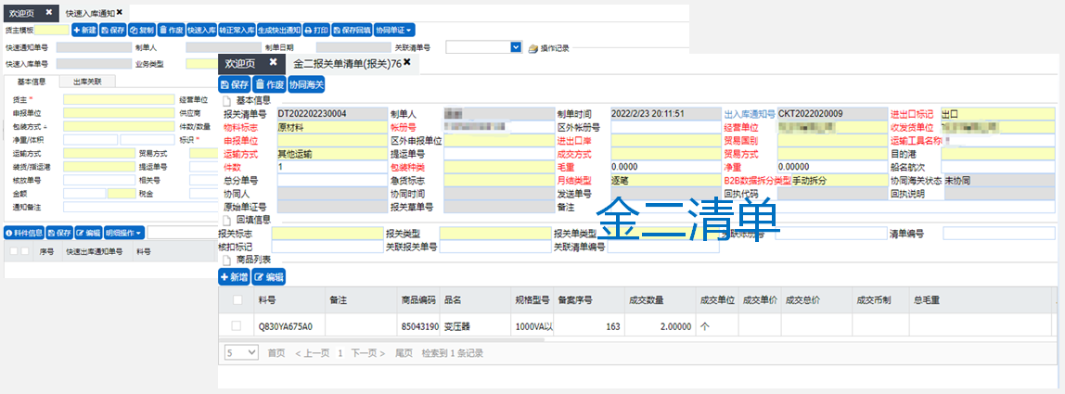Open the 协同单证 dropdown menu
This screenshot has width=1065, height=394.
coord(394,30)
